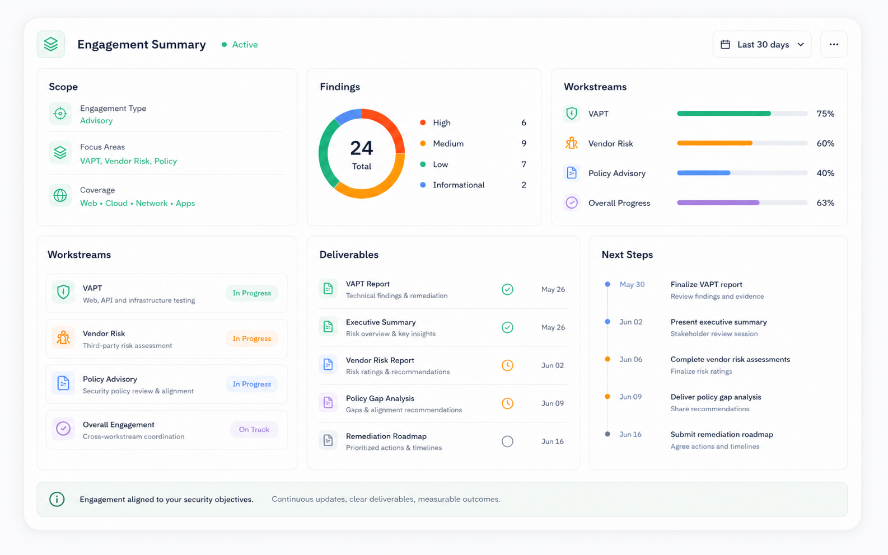
Task: Click the Jun 16 deliverable date
Action: point(553,441)
